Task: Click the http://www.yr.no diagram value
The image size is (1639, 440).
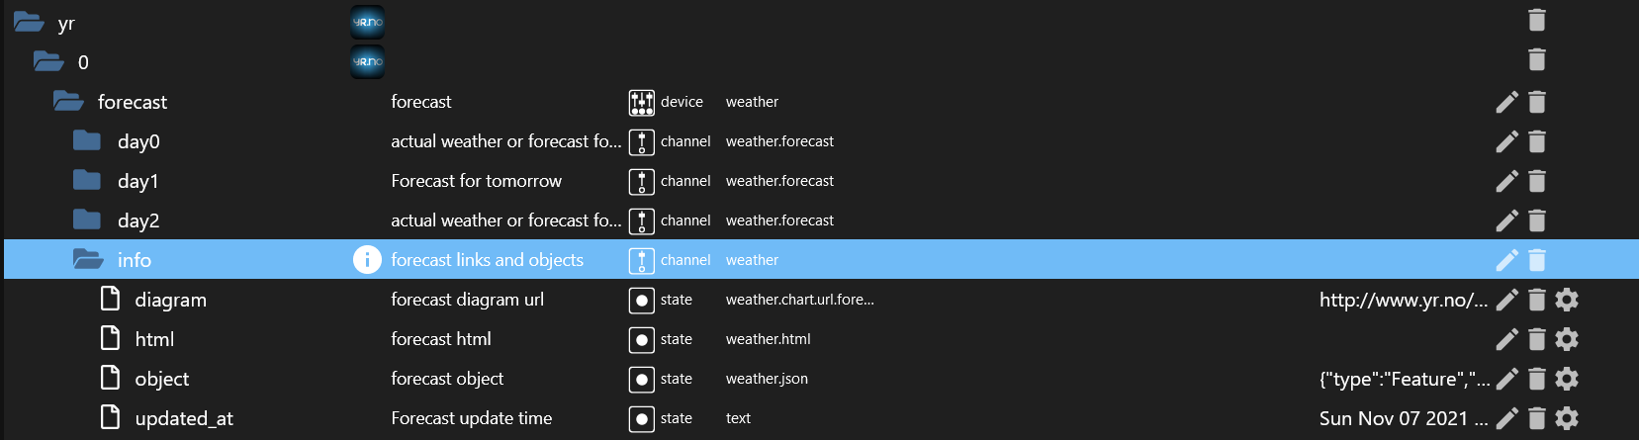Action: (1403, 300)
